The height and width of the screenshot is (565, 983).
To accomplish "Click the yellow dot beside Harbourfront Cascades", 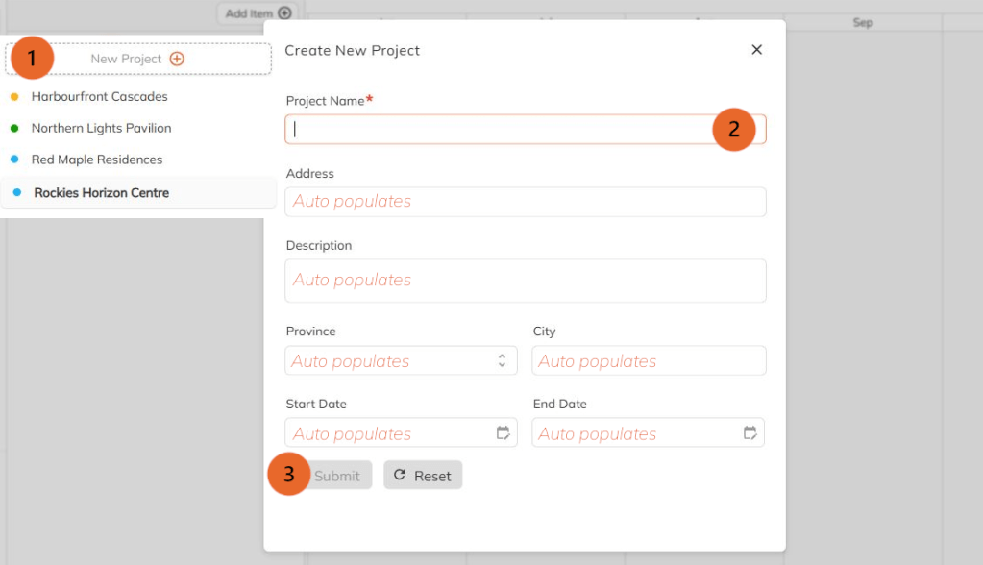I will pyautogui.click(x=14, y=96).
